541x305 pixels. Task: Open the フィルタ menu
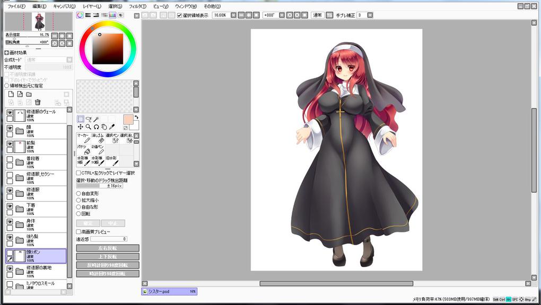pos(137,6)
